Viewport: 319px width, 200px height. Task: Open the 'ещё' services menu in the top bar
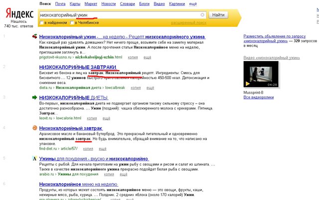(x=193, y=3)
